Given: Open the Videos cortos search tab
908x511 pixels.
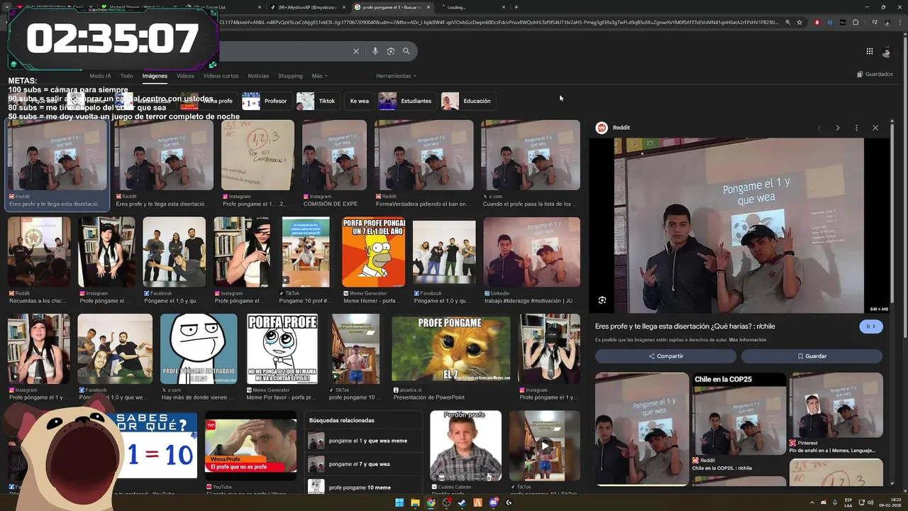Looking at the screenshot, I should pos(221,76).
